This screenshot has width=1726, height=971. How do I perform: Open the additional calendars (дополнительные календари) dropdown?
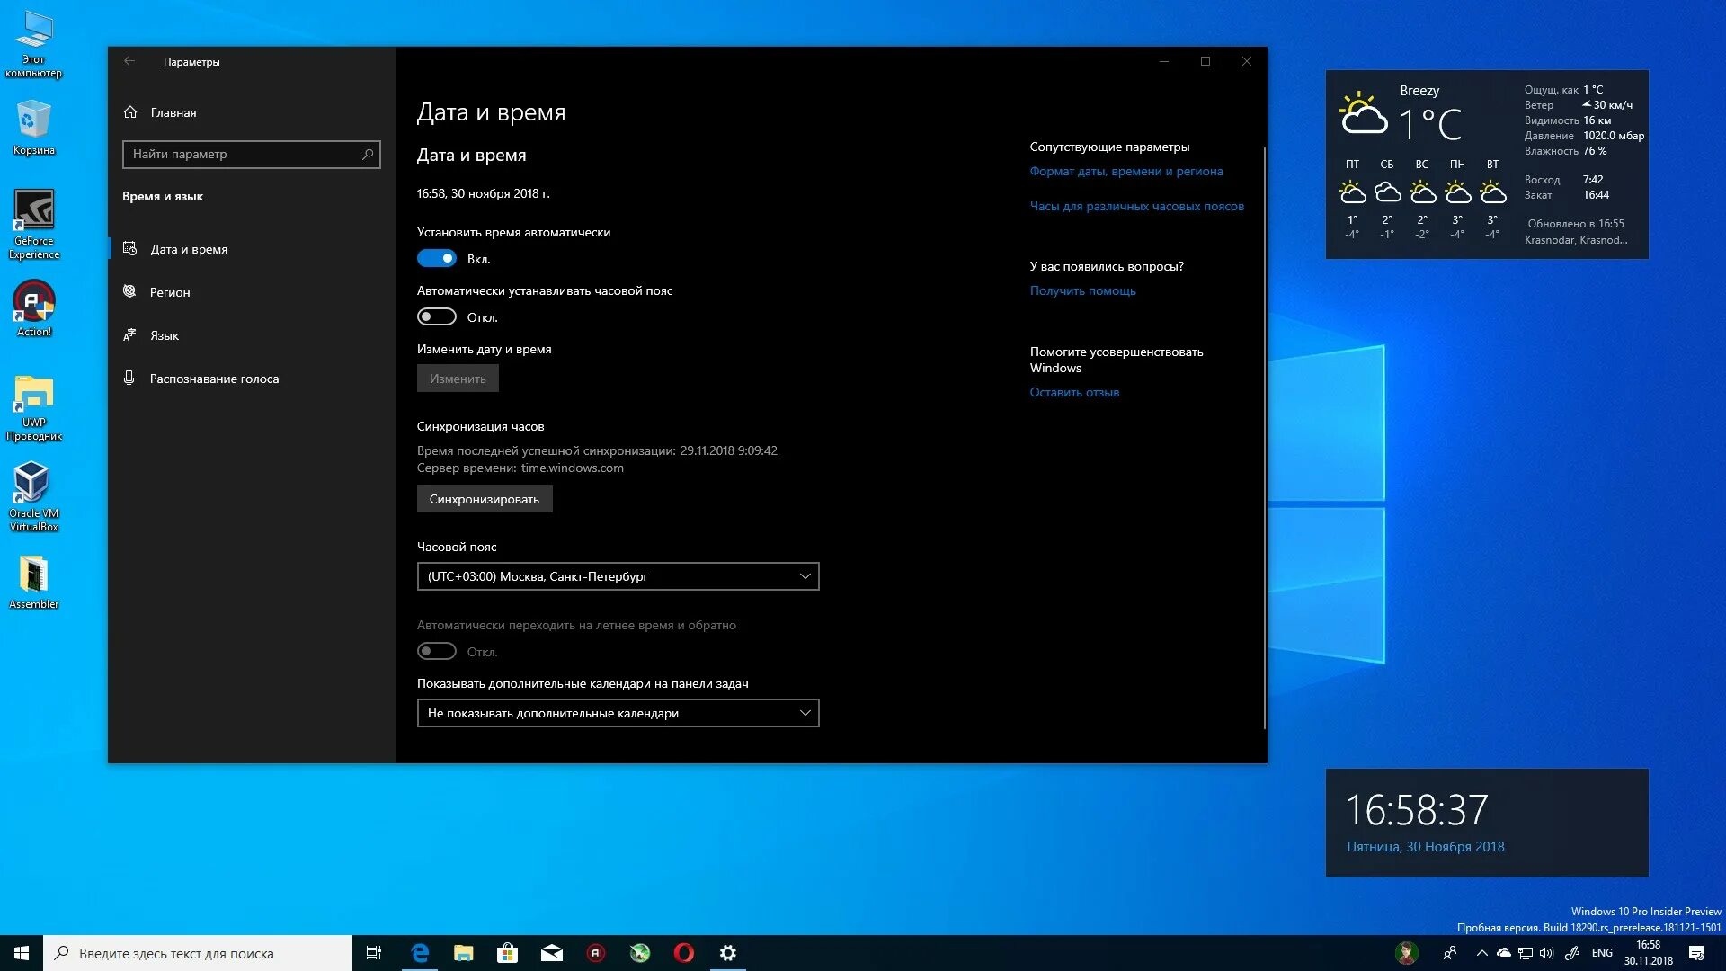pyautogui.click(x=618, y=713)
